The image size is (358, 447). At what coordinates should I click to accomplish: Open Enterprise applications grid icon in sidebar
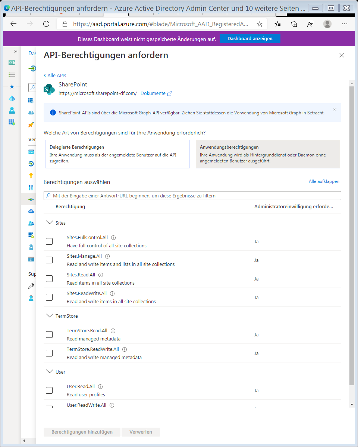(12, 122)
